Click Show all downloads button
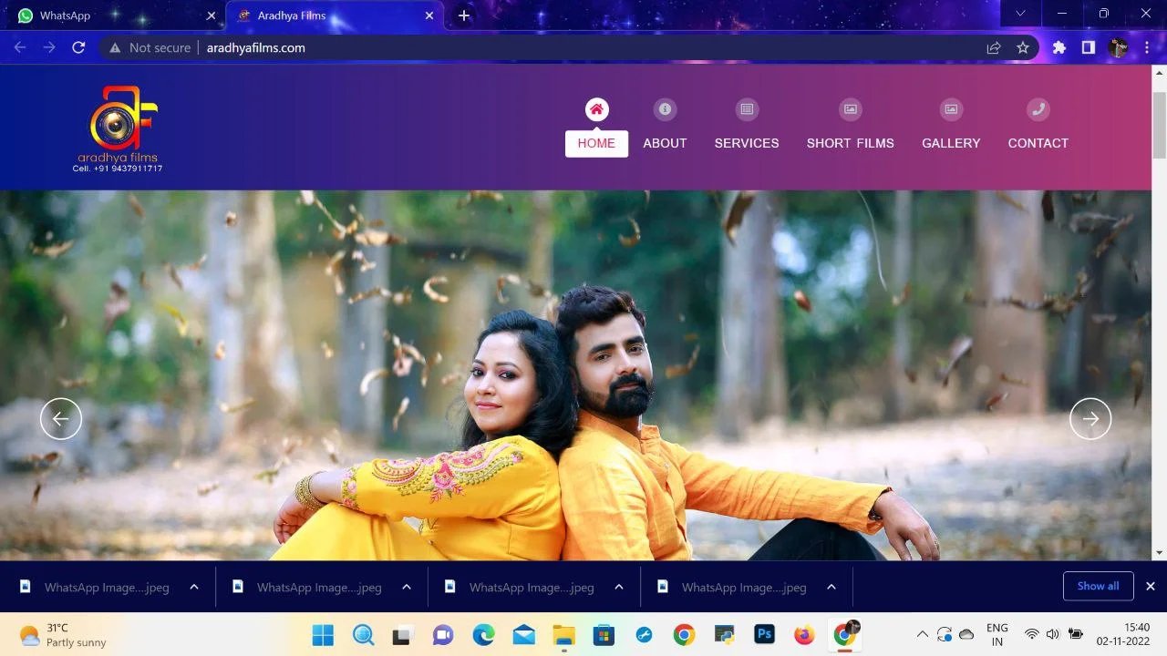Image resolution: width=1167 pixels, height=656 pixels. pyautogui.click(x=1098, y=586)
